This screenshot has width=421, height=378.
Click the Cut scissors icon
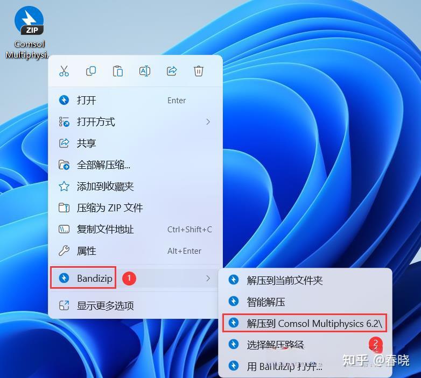coord(64,71)
